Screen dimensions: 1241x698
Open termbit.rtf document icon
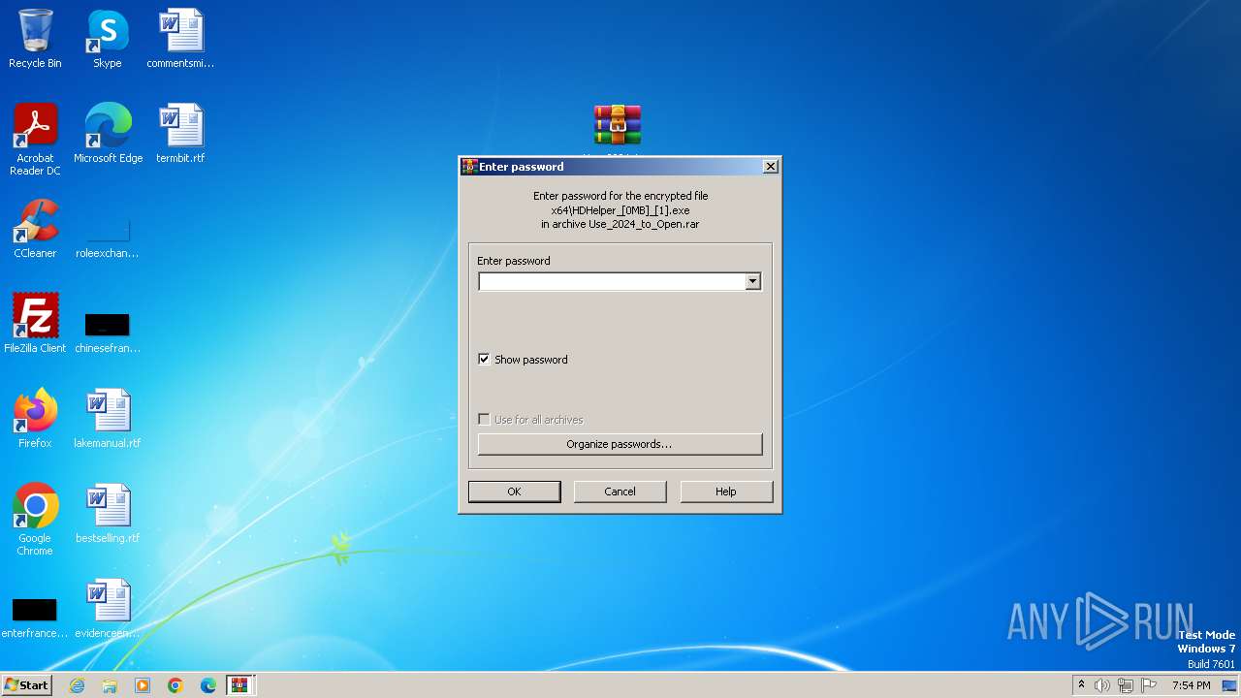(180, 133)
